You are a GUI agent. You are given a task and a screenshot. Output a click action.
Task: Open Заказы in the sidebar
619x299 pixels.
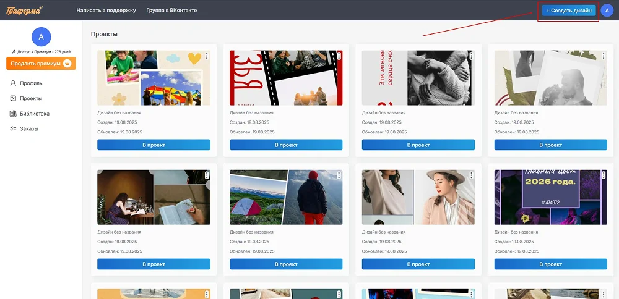28,129
